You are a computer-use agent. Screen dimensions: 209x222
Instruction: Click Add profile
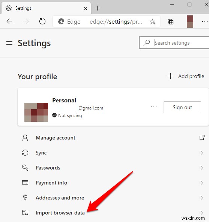[186, 76]
